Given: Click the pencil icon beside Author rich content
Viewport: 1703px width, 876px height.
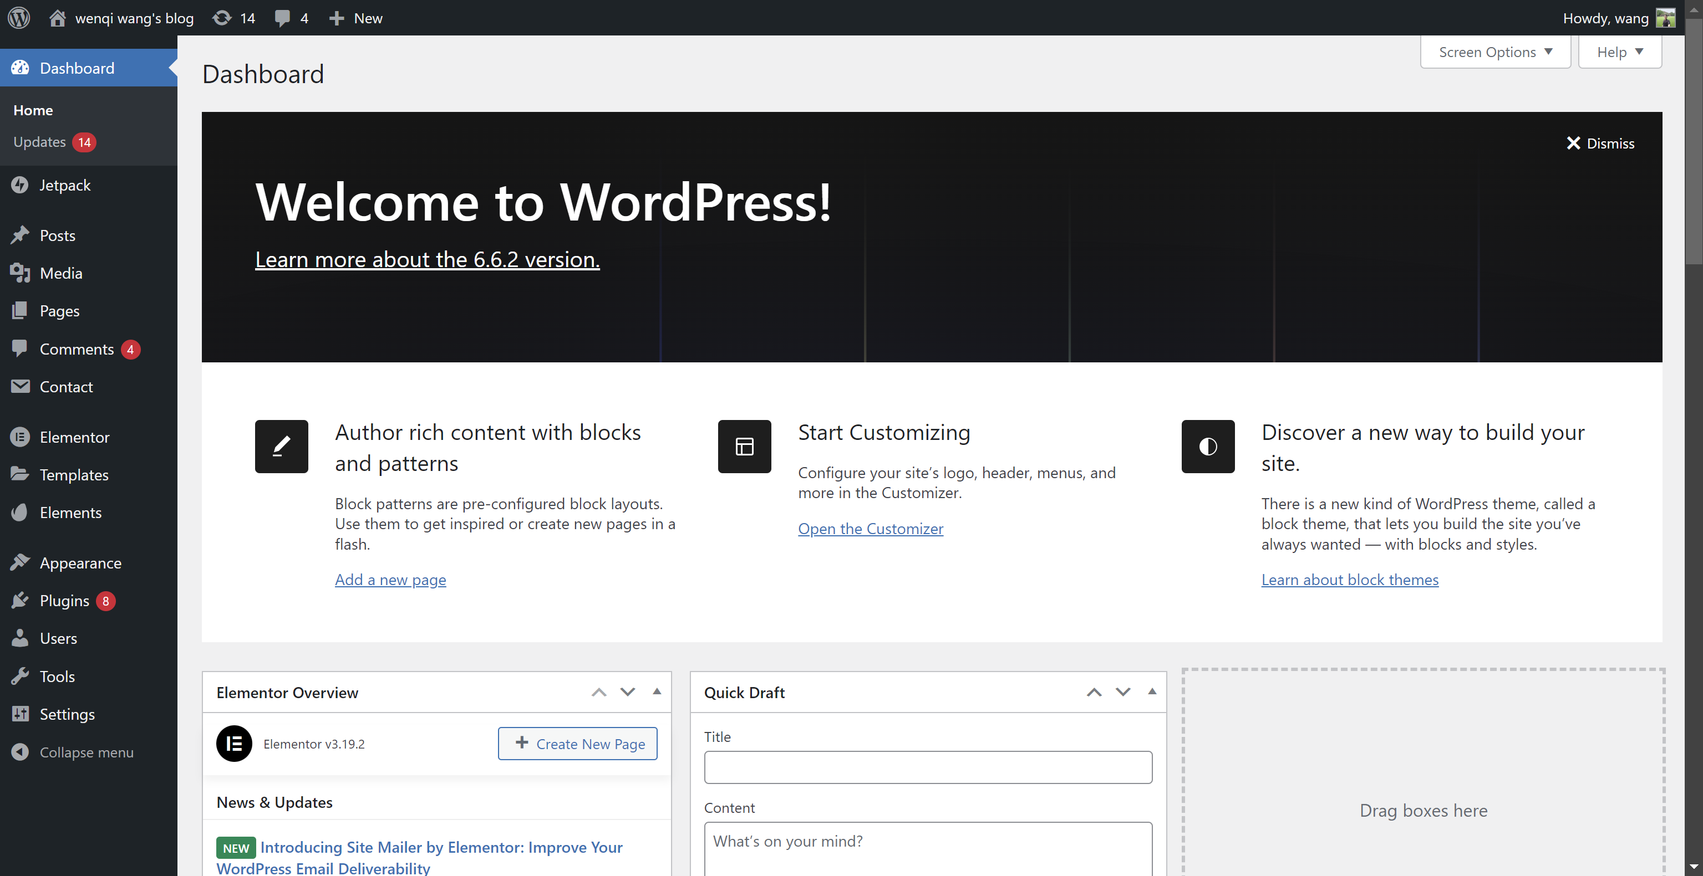Looking at the screenshot, I should [282, 447].
